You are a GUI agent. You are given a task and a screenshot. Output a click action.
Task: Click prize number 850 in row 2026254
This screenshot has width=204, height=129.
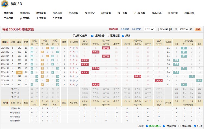pyautogui.click(x=20, y=84)
